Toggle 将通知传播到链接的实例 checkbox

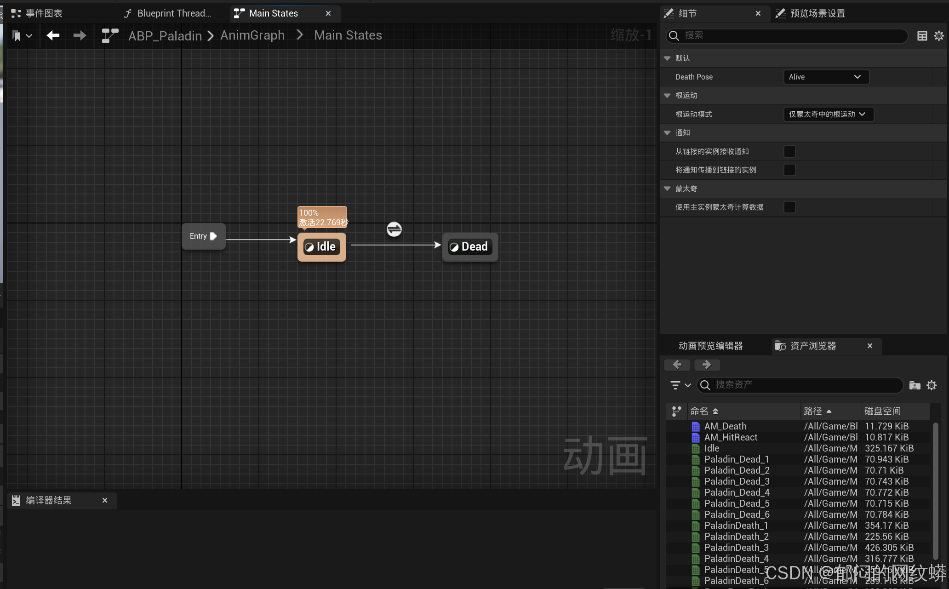pos(789,170)
